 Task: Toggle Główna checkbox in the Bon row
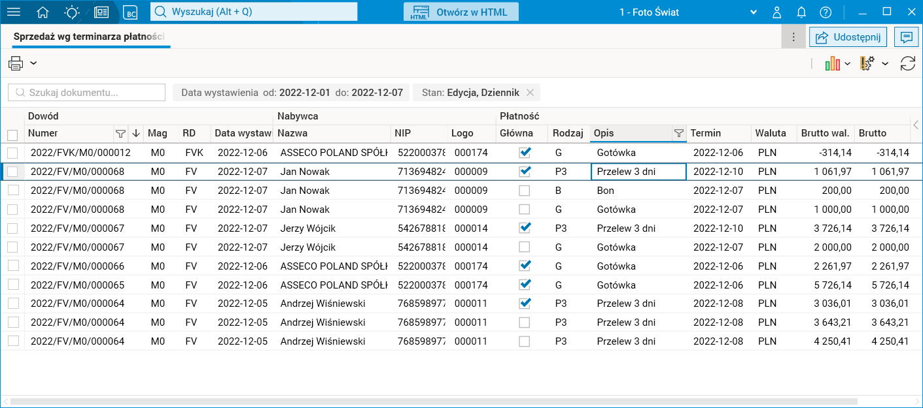pyautogui.click(x=524, y=191)
